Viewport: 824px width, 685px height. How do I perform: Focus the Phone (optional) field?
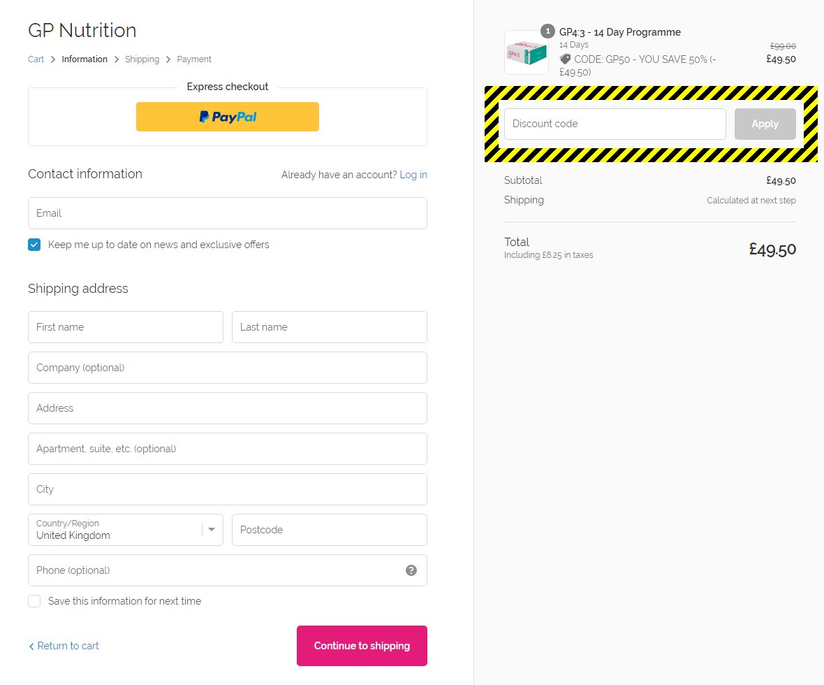point(228,570)
